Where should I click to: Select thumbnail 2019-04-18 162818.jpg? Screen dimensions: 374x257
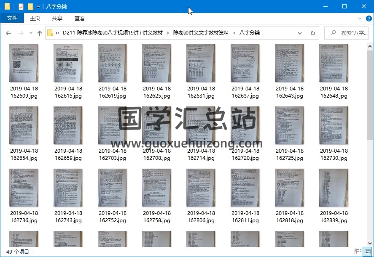[x=289, y=188]
